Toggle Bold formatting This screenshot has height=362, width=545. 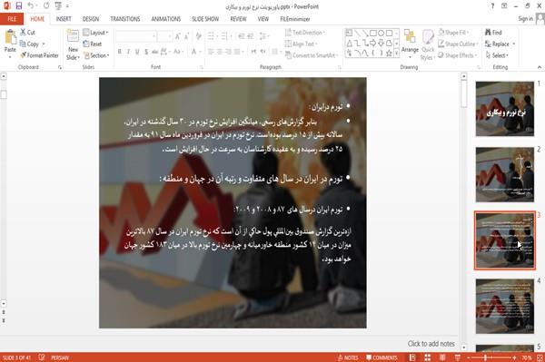120,52
